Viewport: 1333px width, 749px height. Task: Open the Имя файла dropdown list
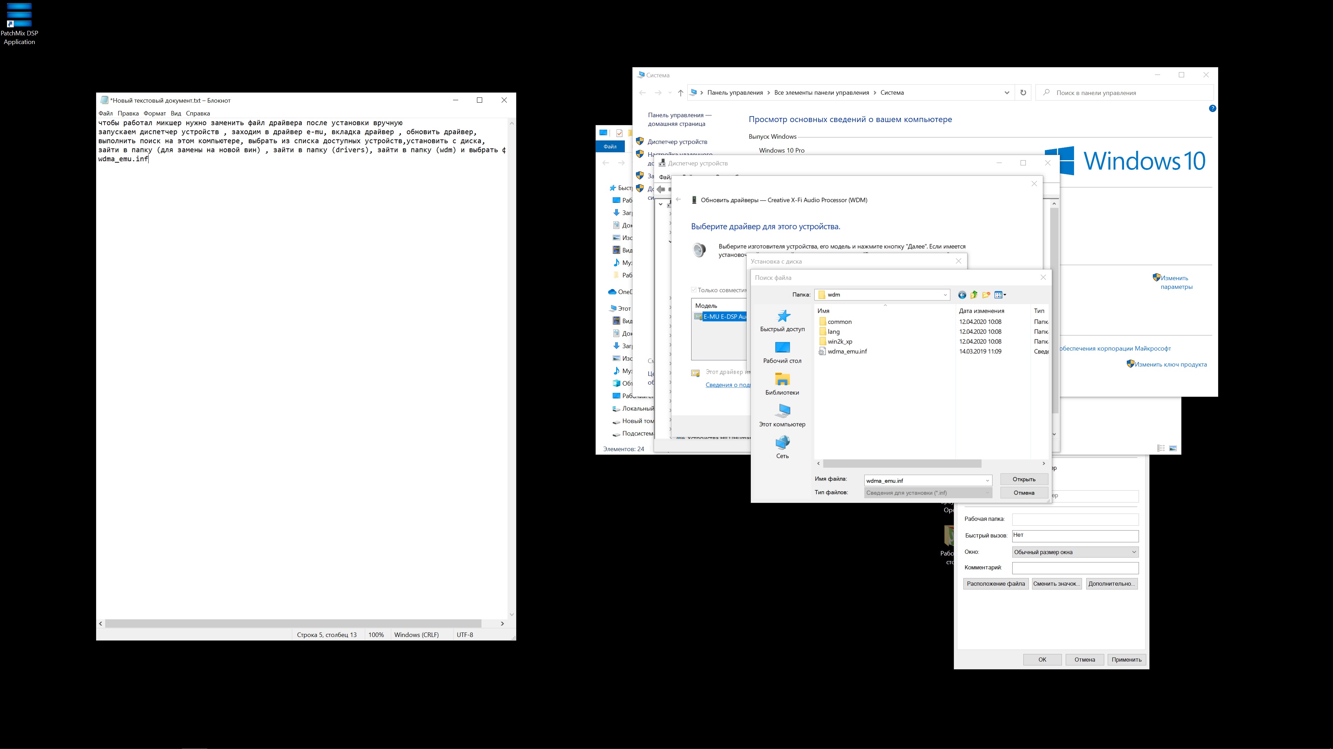pyautogui.click(x=987, y=480)
